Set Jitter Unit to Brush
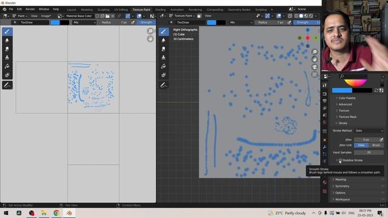 376,145
